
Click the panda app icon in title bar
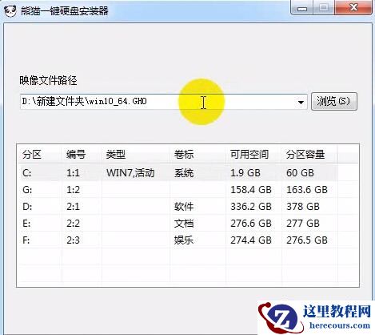[x=10, y=10]
